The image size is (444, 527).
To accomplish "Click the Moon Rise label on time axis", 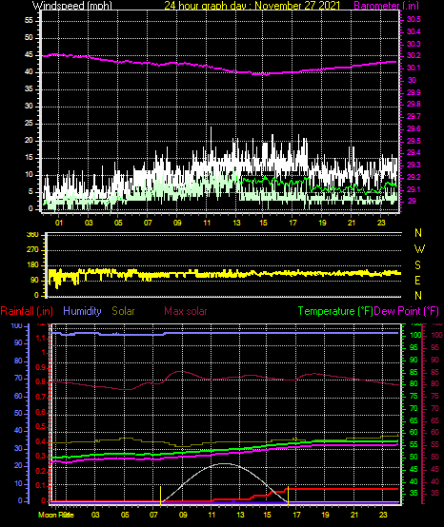I will tap(56, 515).
